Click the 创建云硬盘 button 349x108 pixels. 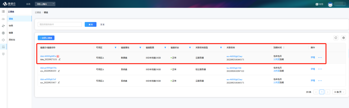pyautogui.click(x=46, y=38)
